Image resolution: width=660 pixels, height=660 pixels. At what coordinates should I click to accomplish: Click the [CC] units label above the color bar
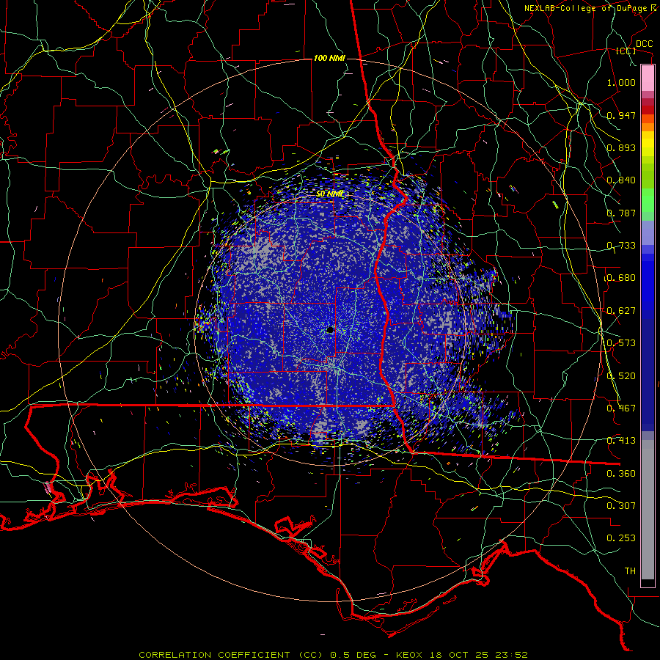[626, 51]
